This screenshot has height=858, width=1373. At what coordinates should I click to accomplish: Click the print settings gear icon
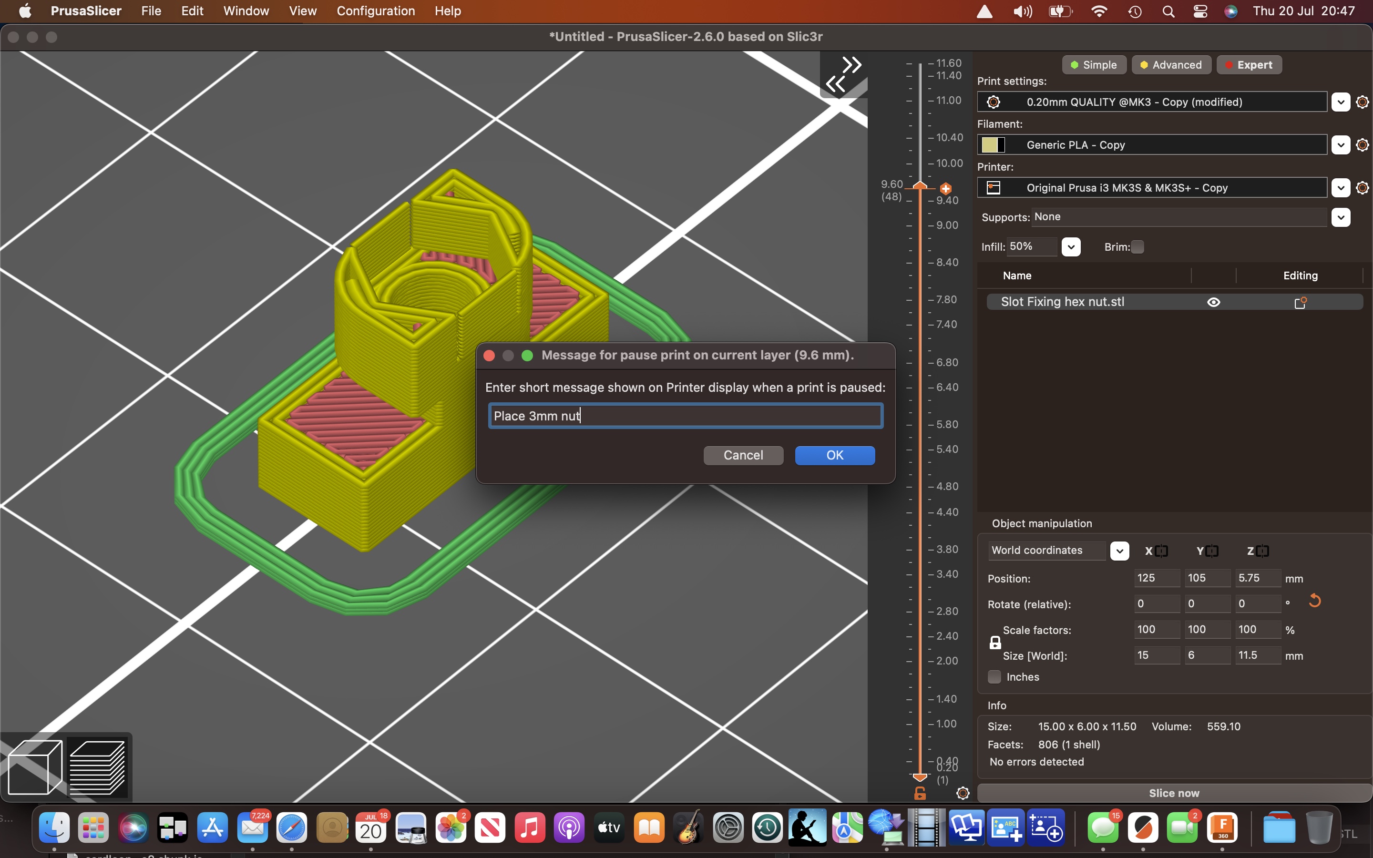point(1362,102)
